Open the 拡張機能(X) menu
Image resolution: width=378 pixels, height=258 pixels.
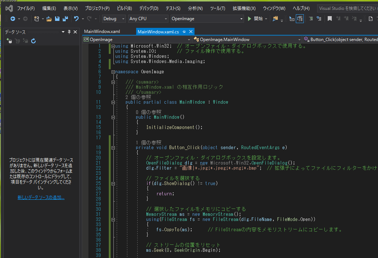244,8
